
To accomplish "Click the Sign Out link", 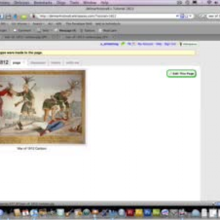I will 170,44.
